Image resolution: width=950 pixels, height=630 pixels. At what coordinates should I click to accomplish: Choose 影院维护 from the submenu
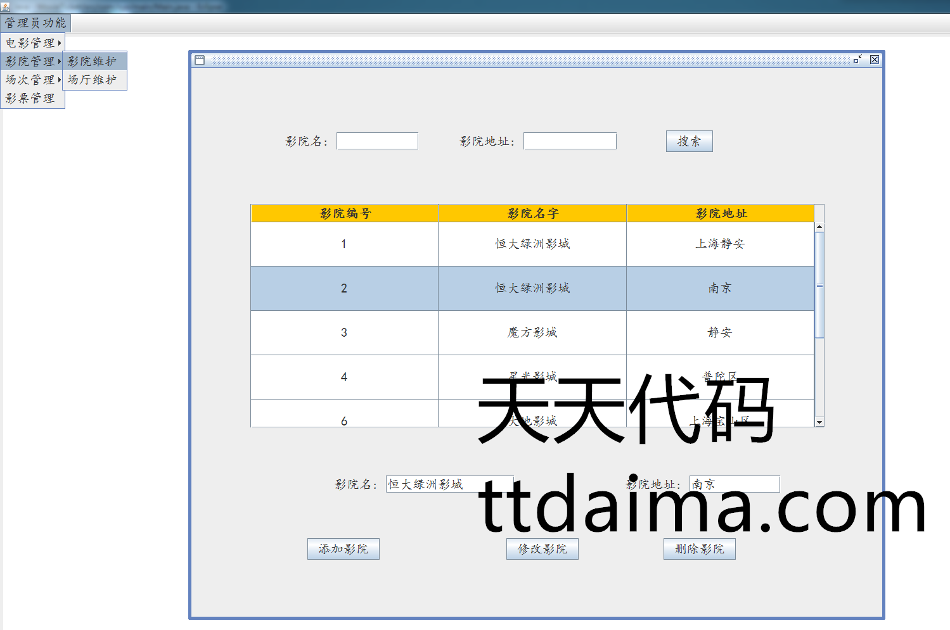tap(94, 61)
